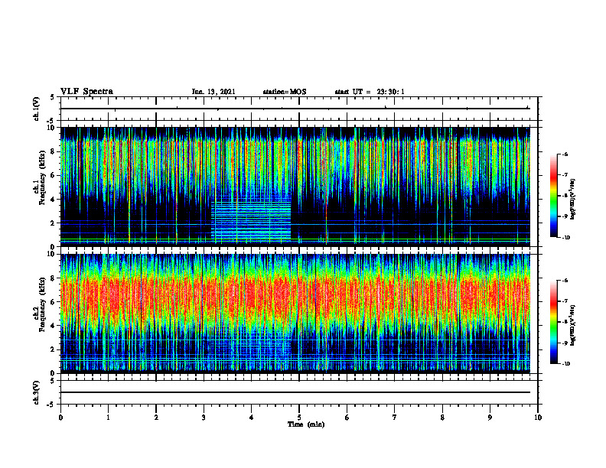
Task: Click the ch.1 voltage waveform trace line
Action: [x=295, y=109]
